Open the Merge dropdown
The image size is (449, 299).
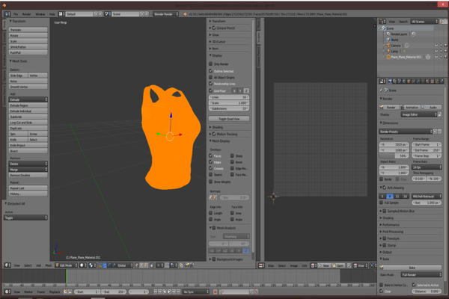pos(28,170)
